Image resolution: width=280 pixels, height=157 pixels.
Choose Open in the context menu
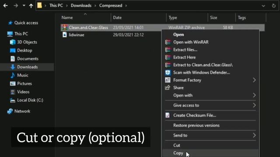tap(178, 34)
